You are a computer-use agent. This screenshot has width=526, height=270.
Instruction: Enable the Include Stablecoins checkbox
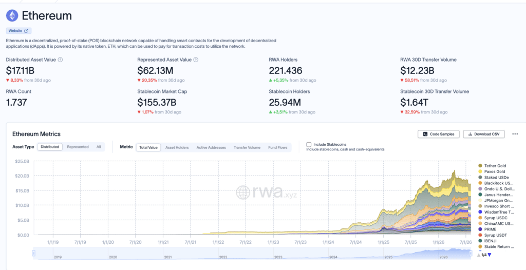point(309,145)
